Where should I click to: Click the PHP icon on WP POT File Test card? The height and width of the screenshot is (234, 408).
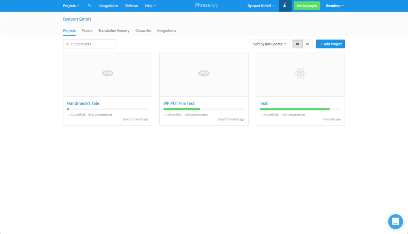[204, 73]
